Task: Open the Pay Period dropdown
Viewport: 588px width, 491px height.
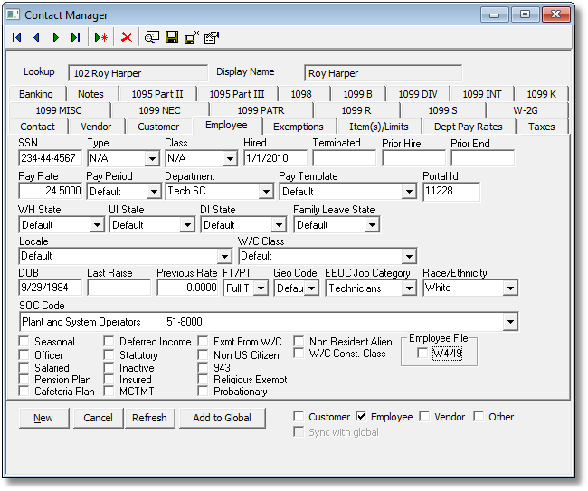Action: (x=154, y=192)
